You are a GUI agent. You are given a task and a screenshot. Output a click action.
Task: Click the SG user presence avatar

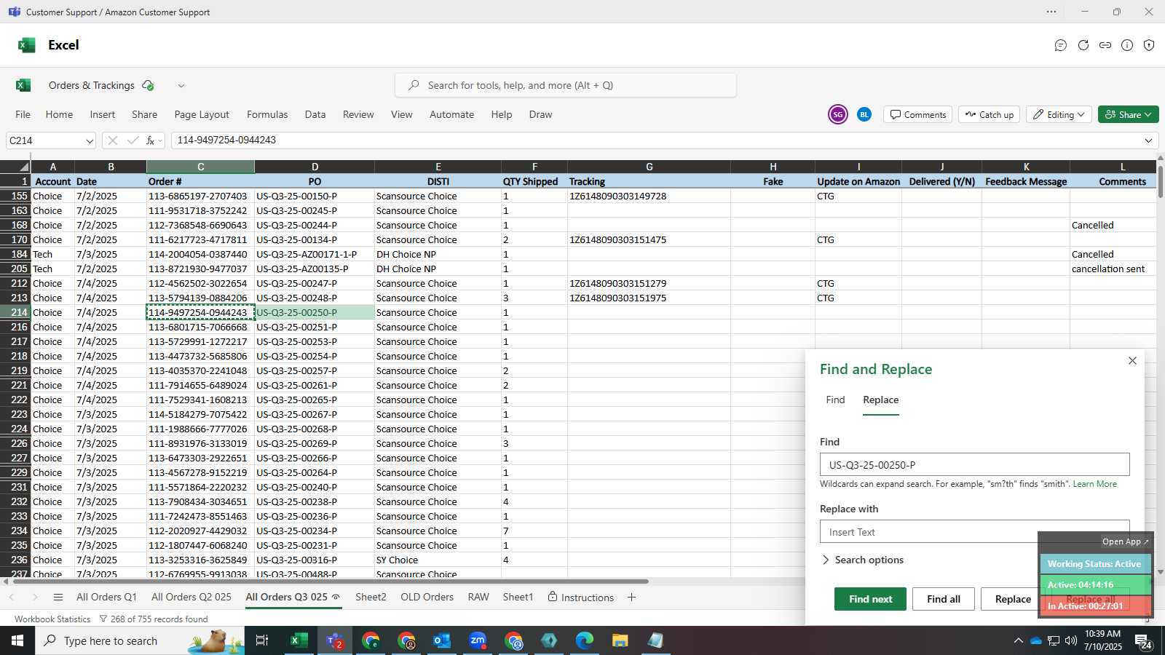(x=838, y=114)
